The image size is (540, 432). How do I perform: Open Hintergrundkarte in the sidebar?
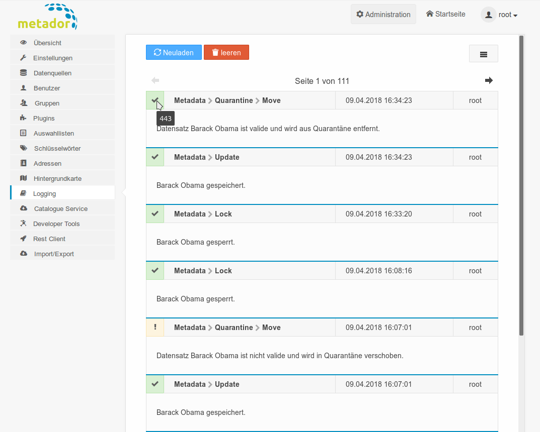63,178
